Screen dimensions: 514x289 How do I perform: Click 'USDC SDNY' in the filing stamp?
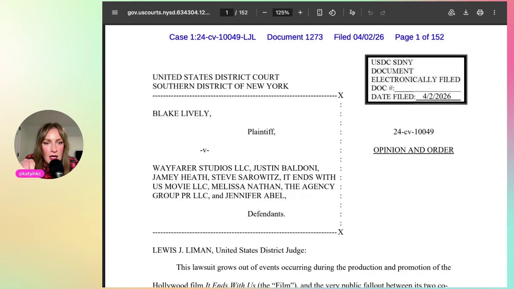click(392, 62)
